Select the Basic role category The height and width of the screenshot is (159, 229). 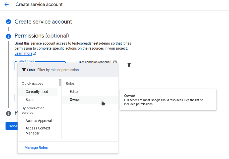coord(30,100)
